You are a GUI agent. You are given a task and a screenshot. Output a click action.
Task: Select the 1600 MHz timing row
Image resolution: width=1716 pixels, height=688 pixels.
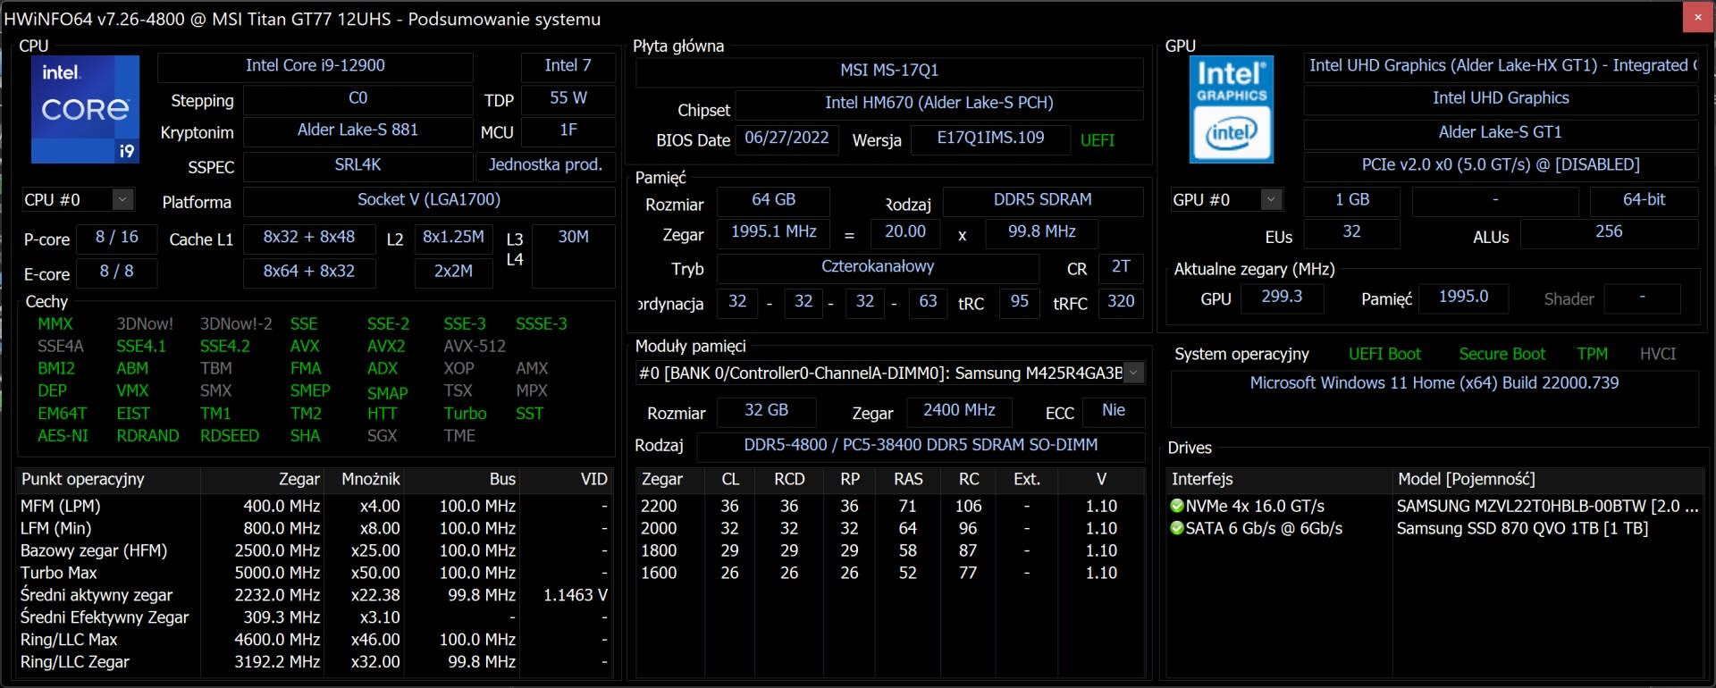point(889,574)
